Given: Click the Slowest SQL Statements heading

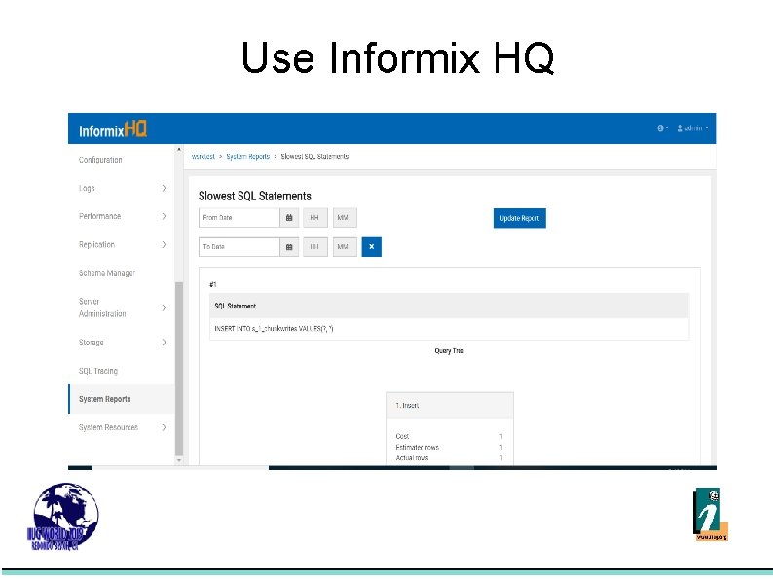Looking at the screenshot, I should 255,197.
